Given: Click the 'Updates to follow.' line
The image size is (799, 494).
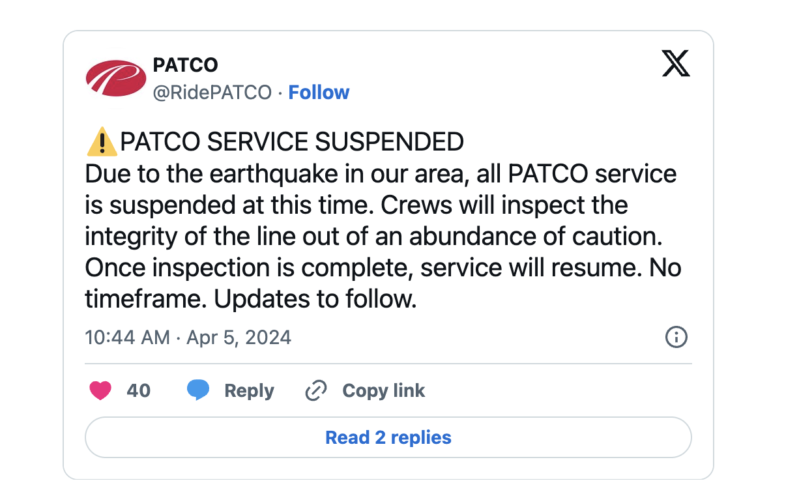Looking at the screenshot, I should [315, 299].
